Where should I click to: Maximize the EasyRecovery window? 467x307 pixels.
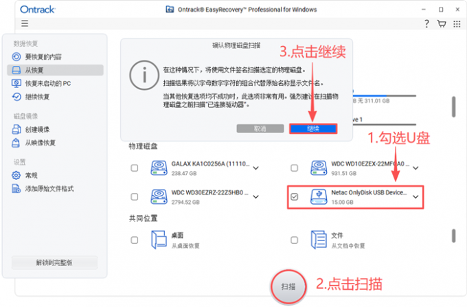[x=441, y=10]
